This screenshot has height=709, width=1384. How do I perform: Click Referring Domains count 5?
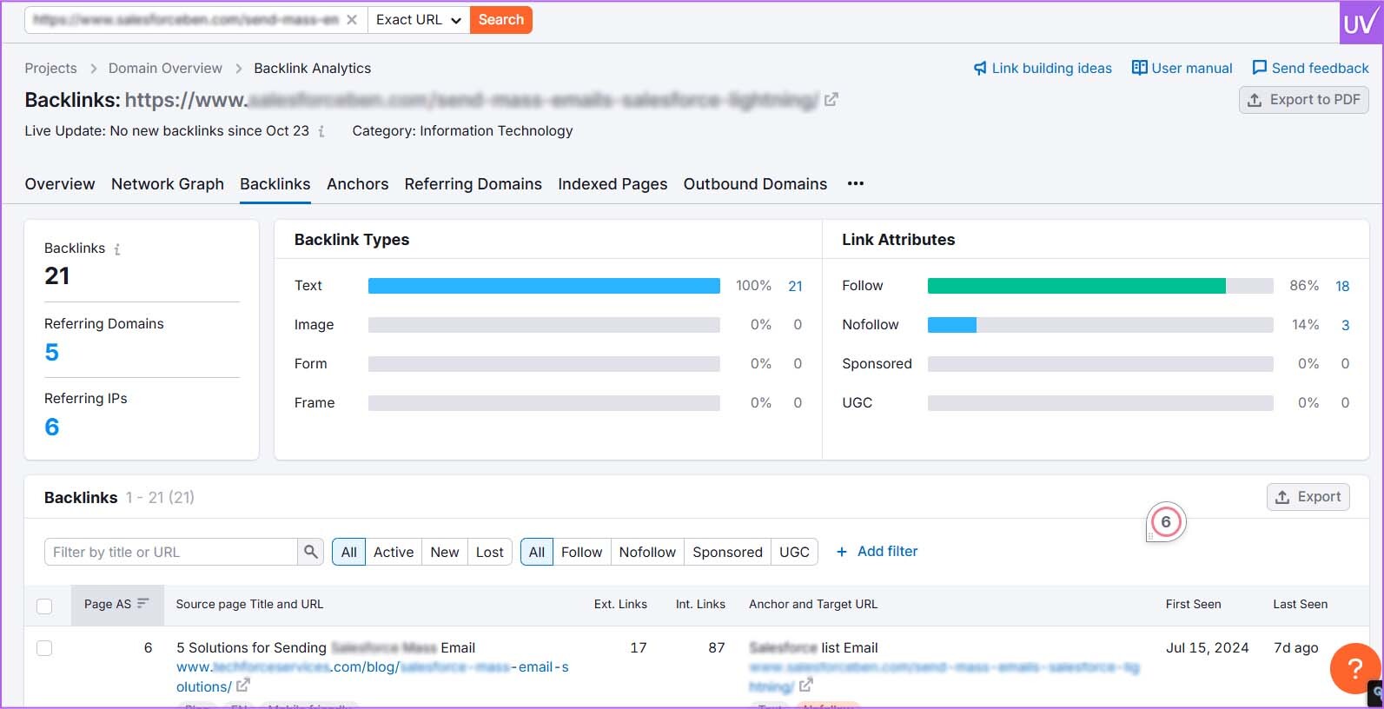coord(52,352)
